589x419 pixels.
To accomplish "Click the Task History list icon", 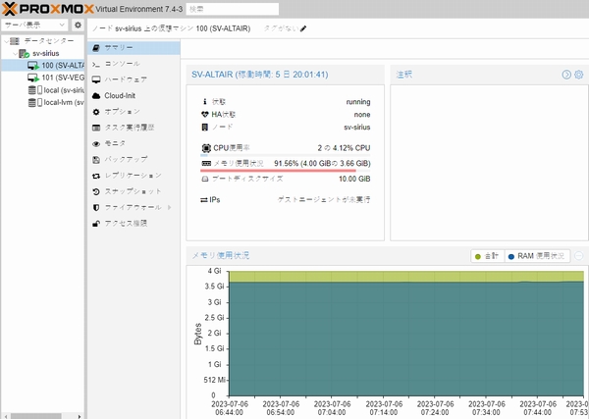I will (x=96, y=128).
